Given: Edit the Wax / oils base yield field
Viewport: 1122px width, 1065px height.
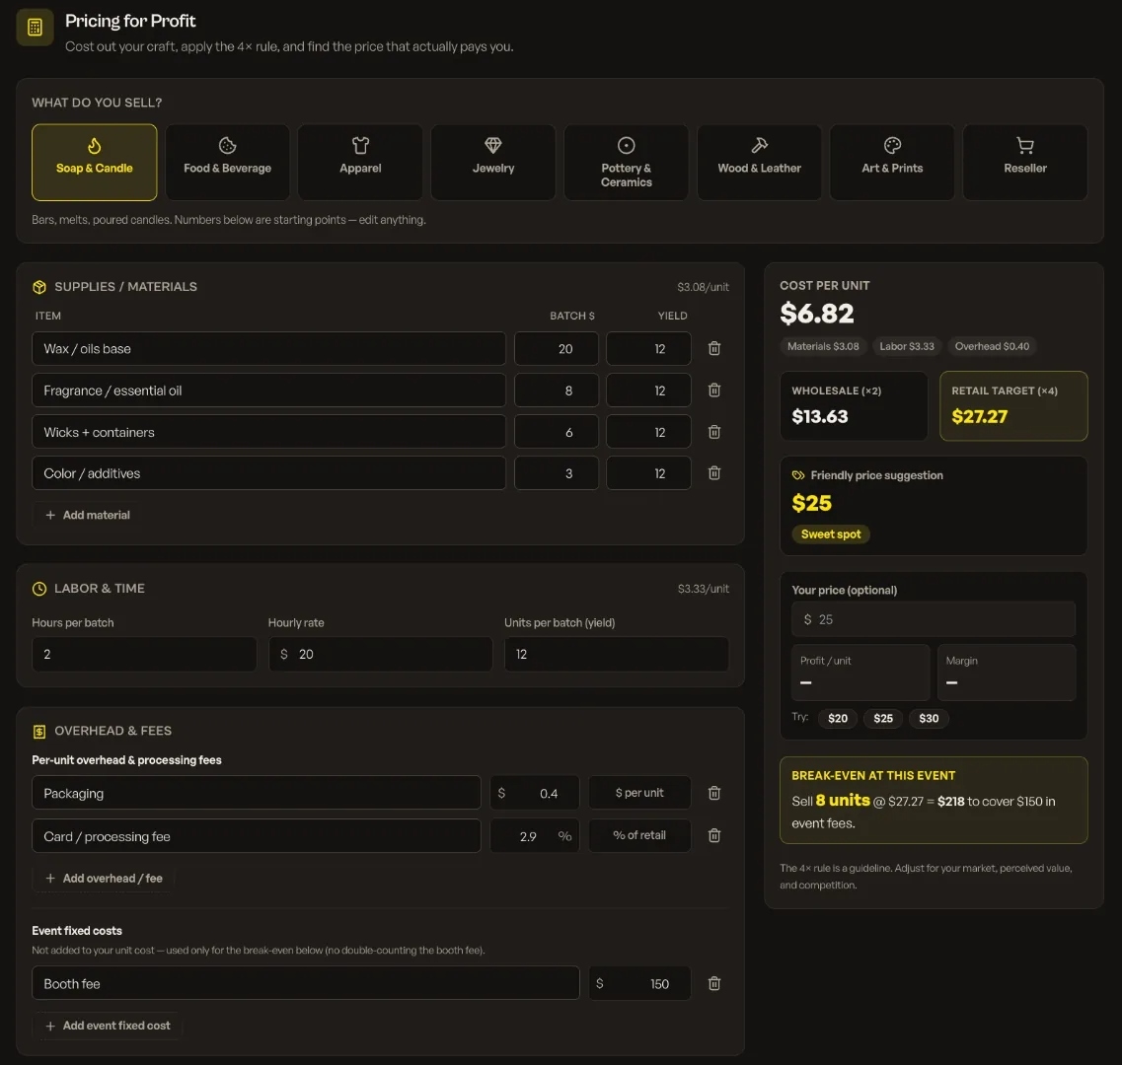Looking at the screenshot, I should click(x=648, y=348).
